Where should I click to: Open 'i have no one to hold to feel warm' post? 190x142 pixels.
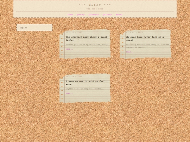[85, 83]
